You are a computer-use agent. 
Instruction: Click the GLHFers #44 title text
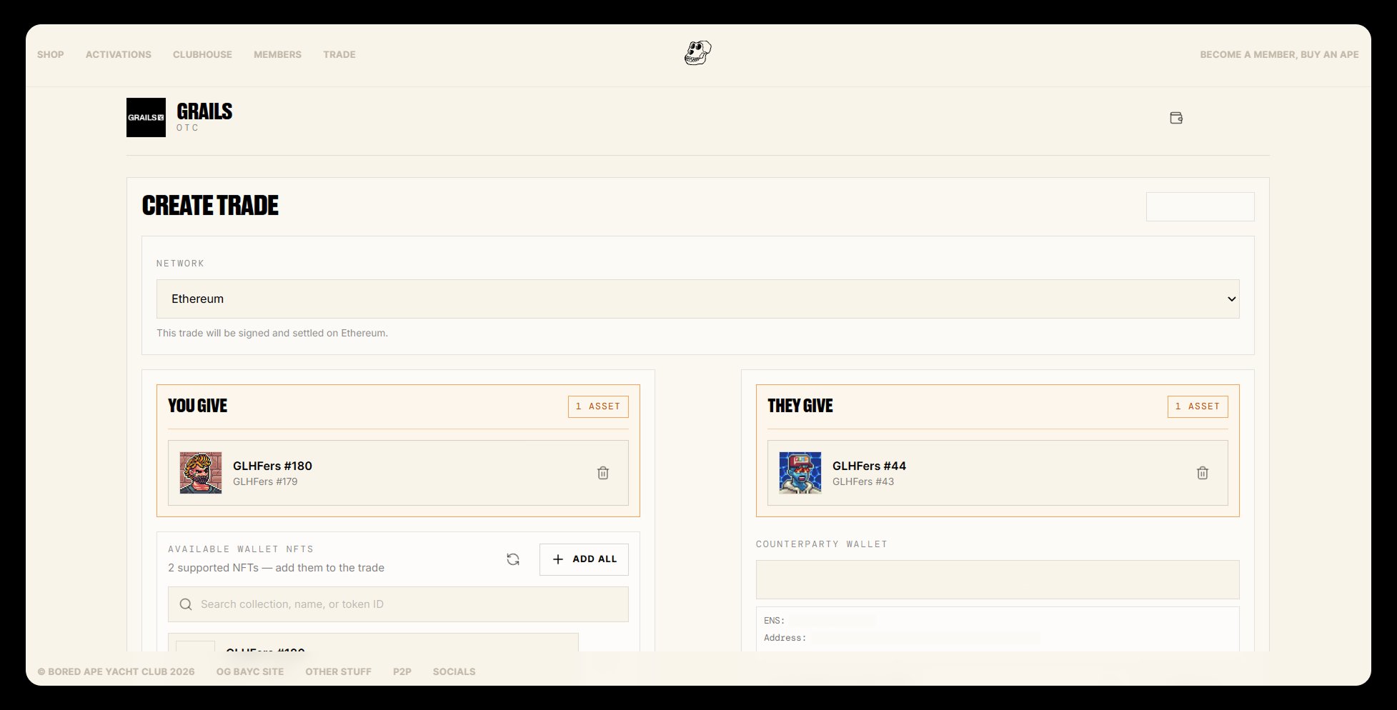coord(869,466)
